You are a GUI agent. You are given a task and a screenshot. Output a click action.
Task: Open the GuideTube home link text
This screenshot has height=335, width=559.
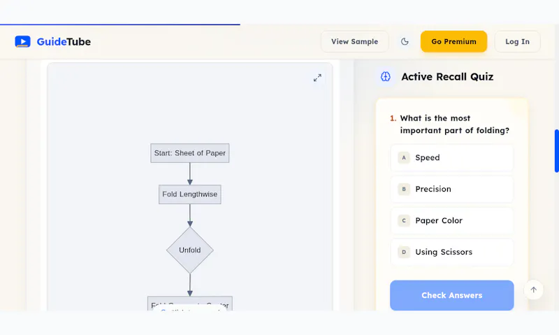coord(64,42)
